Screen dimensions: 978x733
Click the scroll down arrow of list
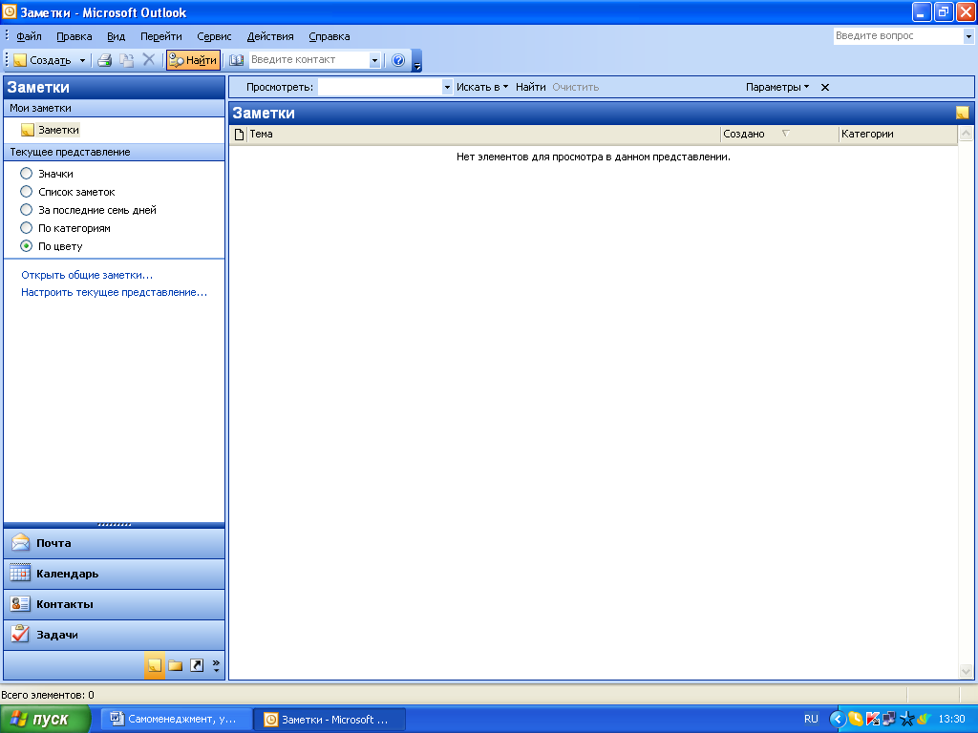pos(966,671)
